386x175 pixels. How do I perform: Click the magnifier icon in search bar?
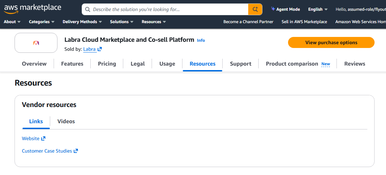88,10
